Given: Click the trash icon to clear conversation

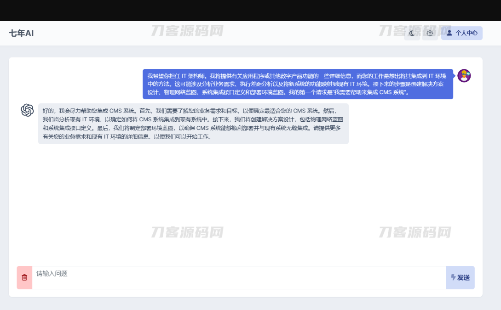Looking at the screenshot, I should tap(24, 277).
